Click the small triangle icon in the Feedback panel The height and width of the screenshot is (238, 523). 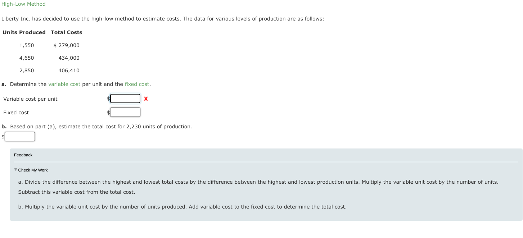(x=15, y=170)
